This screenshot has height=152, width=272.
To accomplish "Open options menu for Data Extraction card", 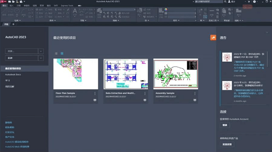I will click(x=145, y=93).
